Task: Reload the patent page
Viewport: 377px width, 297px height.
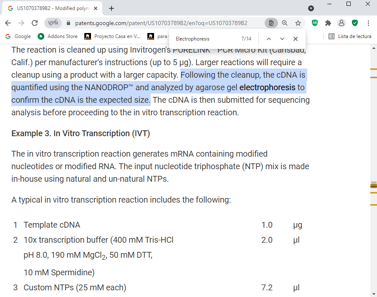Action: tap(35, 23)
